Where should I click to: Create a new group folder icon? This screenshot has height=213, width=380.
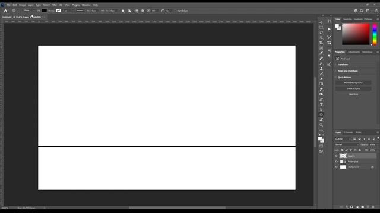(363, 207)
